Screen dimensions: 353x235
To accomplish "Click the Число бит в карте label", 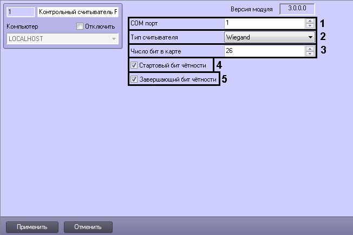I will (155, 52).
